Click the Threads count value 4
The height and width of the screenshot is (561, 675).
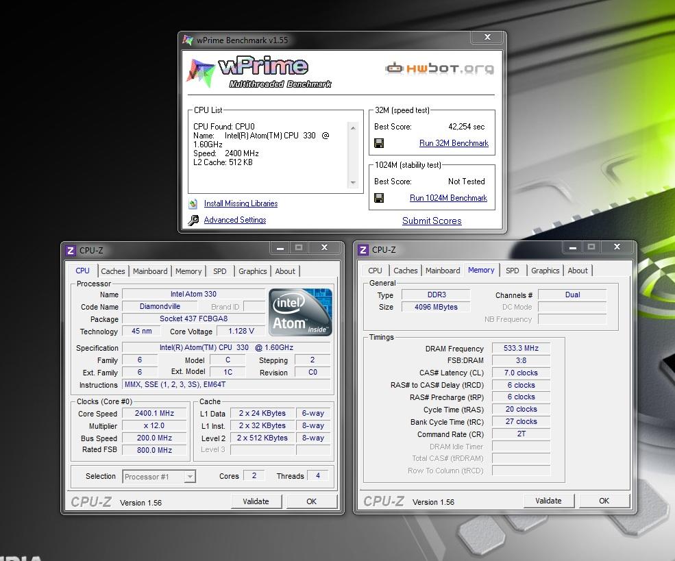[318, 476]
